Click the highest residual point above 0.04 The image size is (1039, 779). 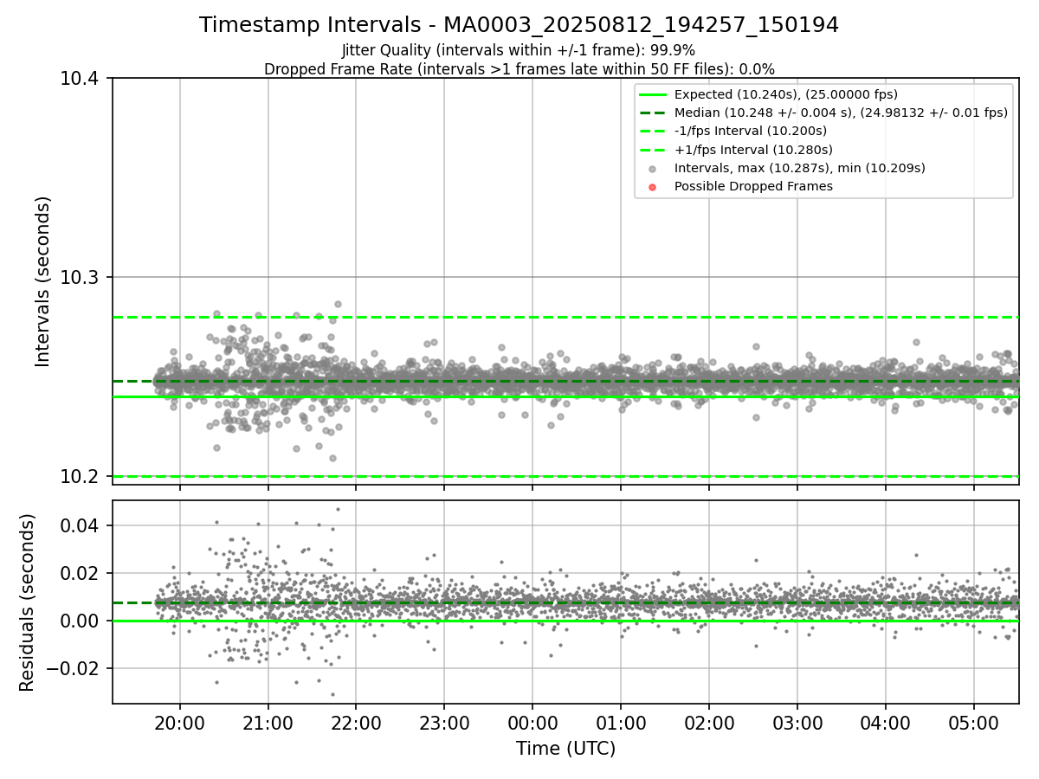(x=338, y=509)
